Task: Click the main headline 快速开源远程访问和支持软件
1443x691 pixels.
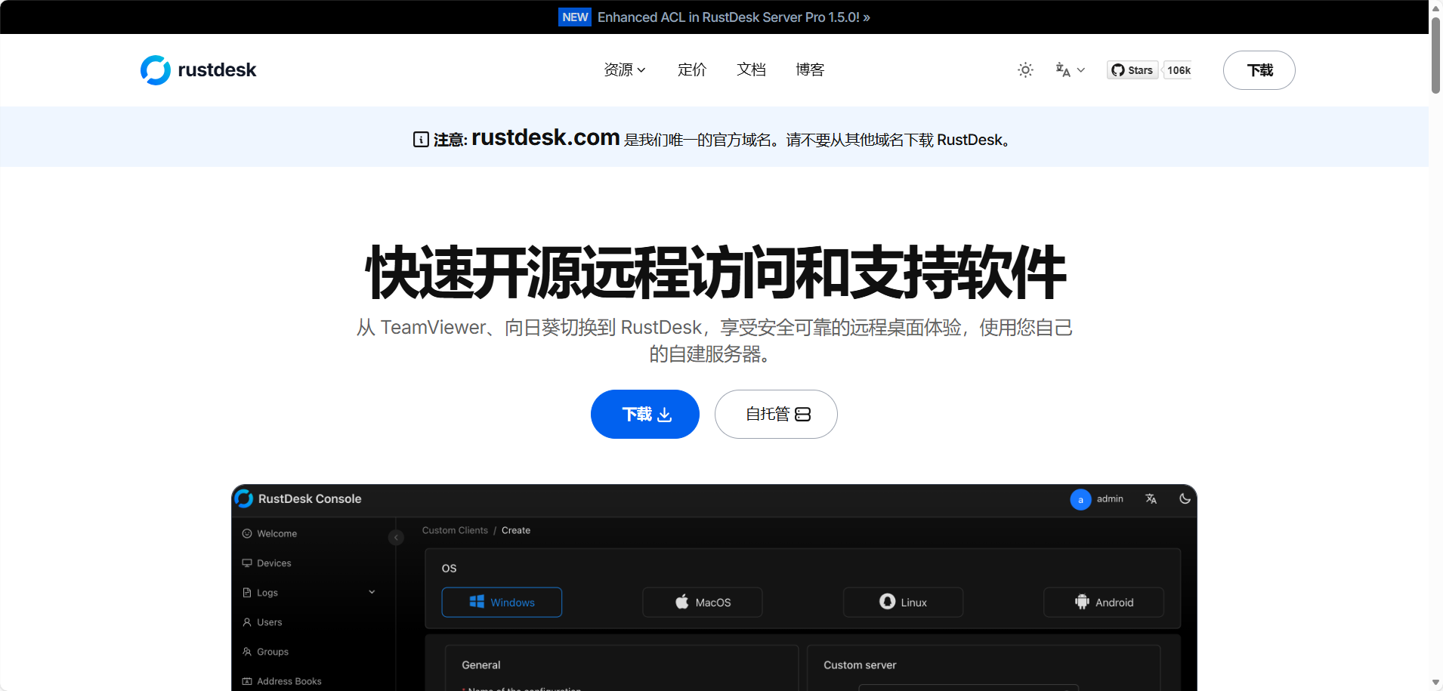Action: 715,273
